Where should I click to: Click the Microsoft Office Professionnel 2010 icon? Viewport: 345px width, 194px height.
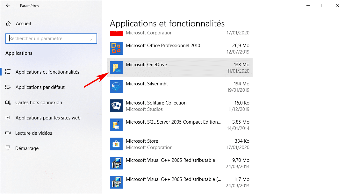click(116, 48)
